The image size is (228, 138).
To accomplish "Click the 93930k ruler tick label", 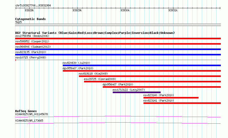I will [125, 10].
